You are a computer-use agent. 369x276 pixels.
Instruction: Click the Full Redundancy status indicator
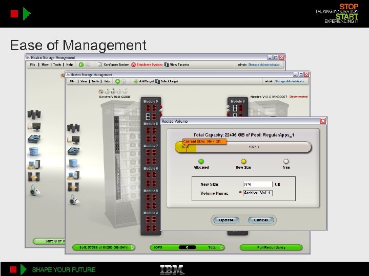(x=271, y=247)
